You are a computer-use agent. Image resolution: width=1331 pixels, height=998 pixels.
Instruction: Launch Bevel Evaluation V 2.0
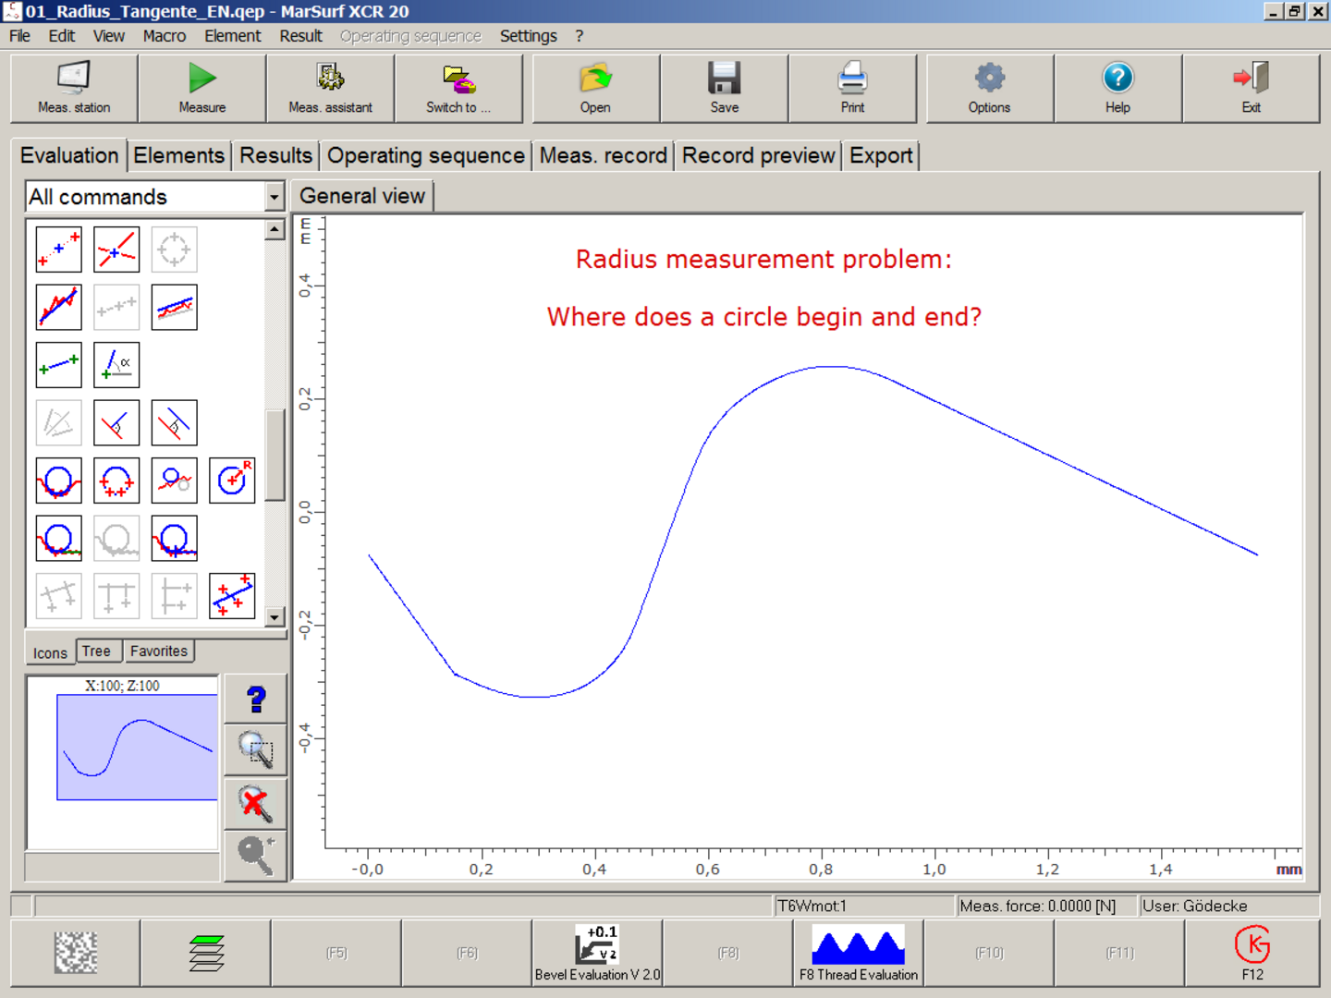pos(597,953)
